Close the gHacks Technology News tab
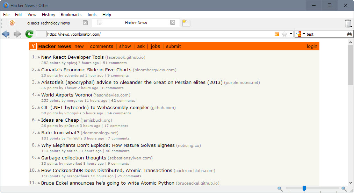This screenshot has height=193, width=354. (x=85, y=23)
